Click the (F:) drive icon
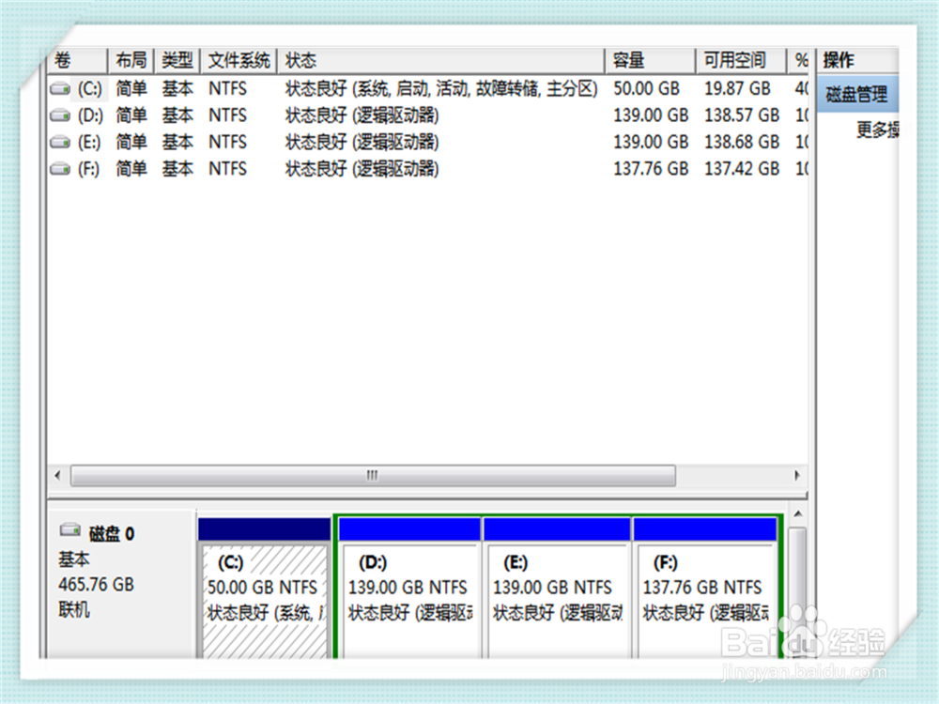Image resolution: width=939 pixels, height=704 pixels. click(x=58, y=169)
